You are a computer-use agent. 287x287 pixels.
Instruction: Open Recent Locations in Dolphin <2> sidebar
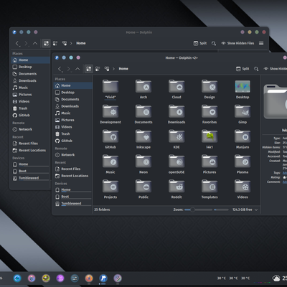[x=73, y=176]
